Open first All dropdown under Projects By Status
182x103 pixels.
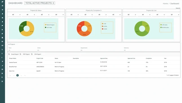(14, 15)
